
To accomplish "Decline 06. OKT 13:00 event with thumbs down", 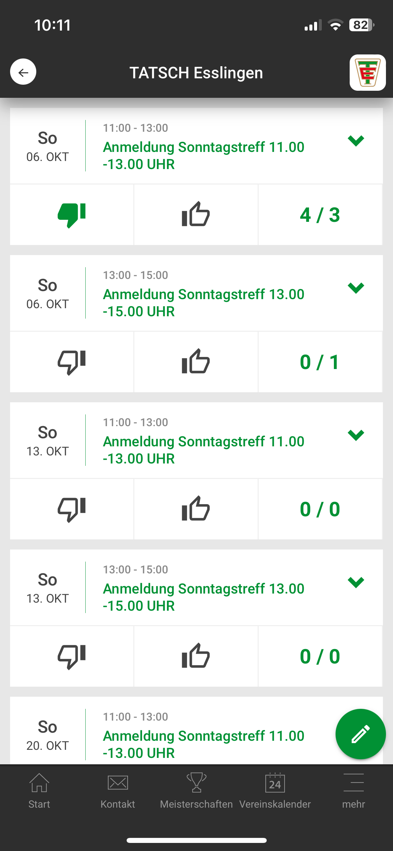I will 72,362.
